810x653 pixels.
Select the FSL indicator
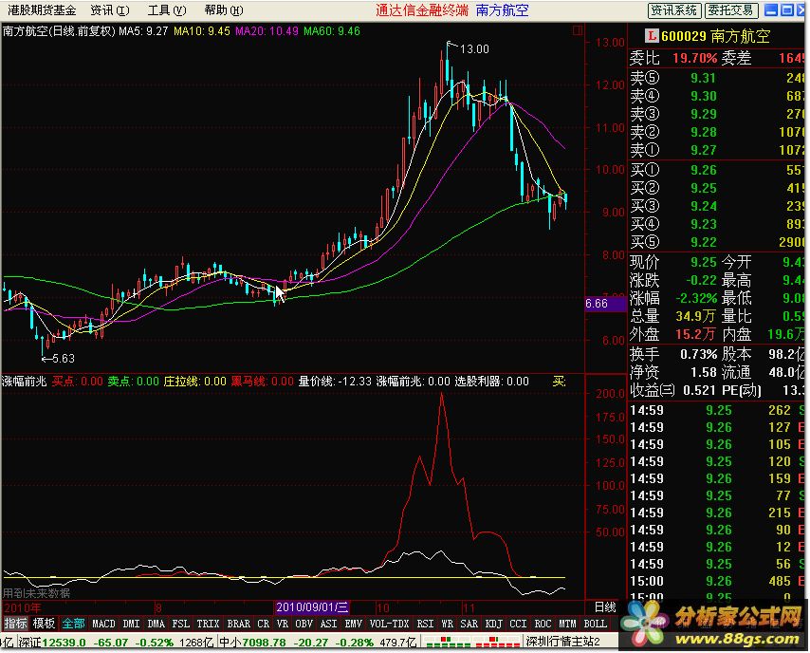[180, 624]
